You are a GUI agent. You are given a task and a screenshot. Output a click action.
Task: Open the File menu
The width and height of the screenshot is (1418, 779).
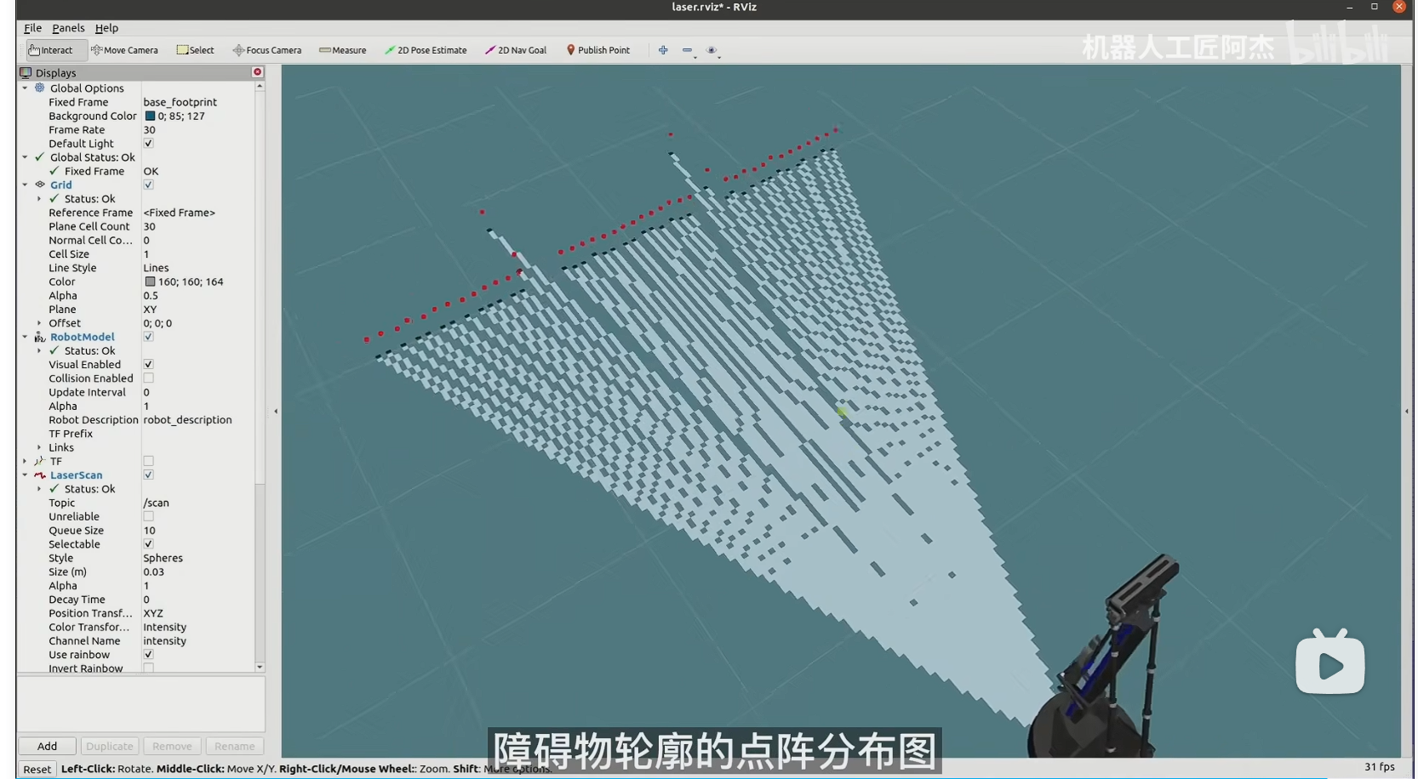point(32,28)
